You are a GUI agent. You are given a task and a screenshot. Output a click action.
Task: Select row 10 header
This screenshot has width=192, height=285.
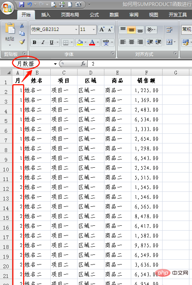pos(6,168)
